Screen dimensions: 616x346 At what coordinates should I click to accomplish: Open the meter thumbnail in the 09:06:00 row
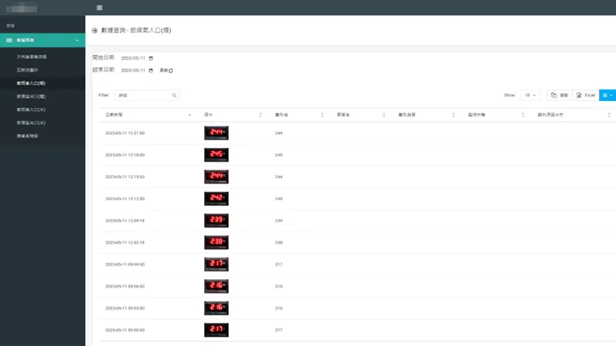pos(216,286)
